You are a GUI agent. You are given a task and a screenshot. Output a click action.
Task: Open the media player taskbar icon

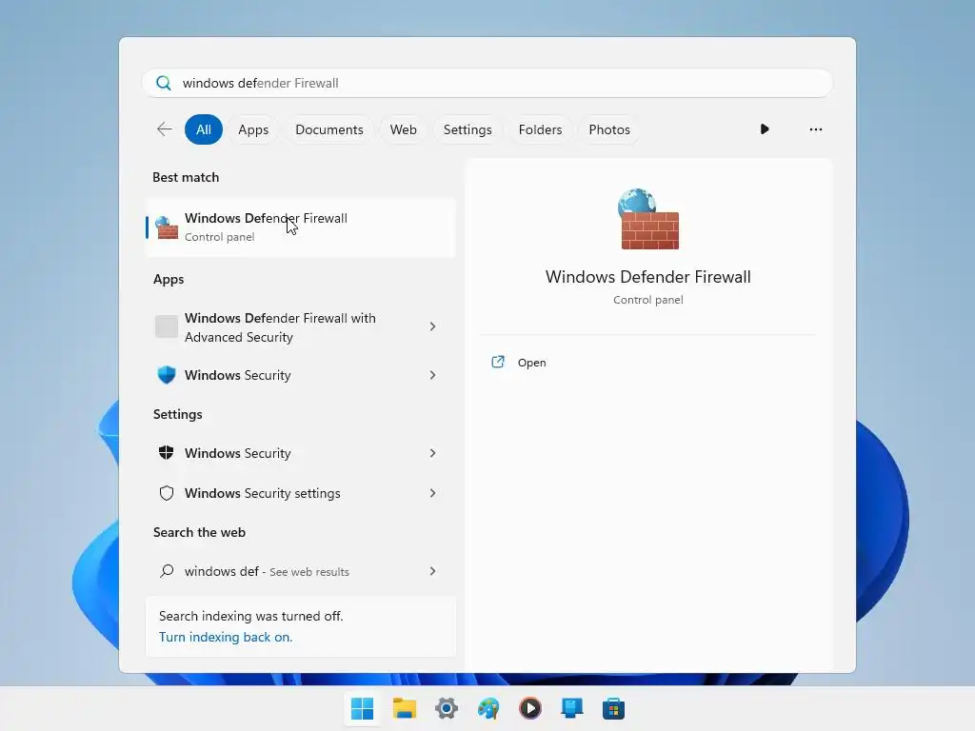click(x=529, y=708)
